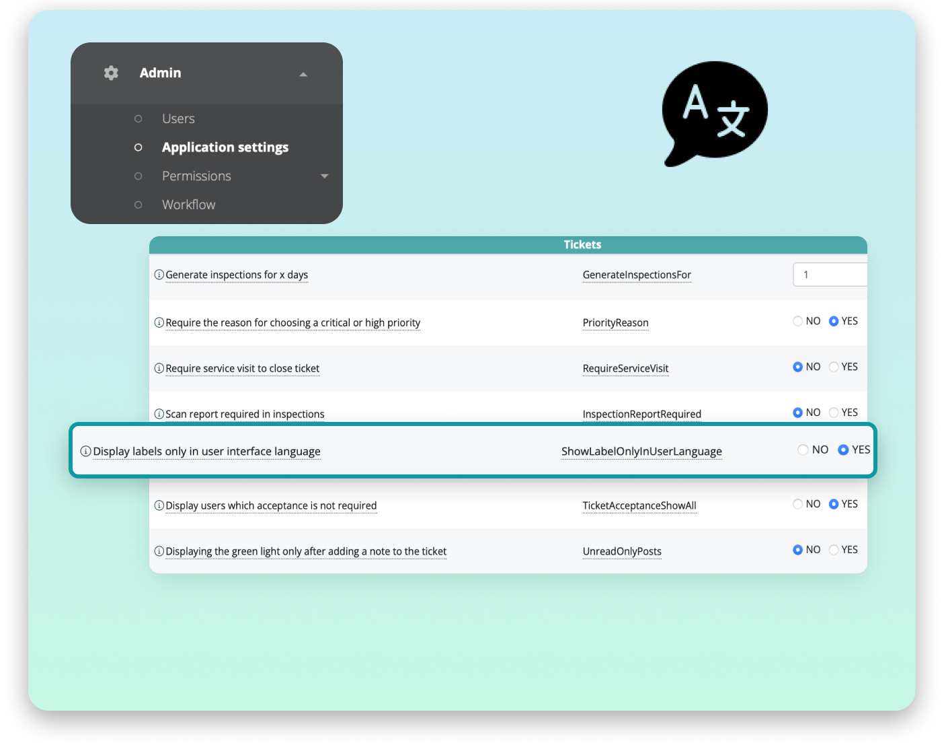Click info icon for Display labels row

click(x=86, y=451)
